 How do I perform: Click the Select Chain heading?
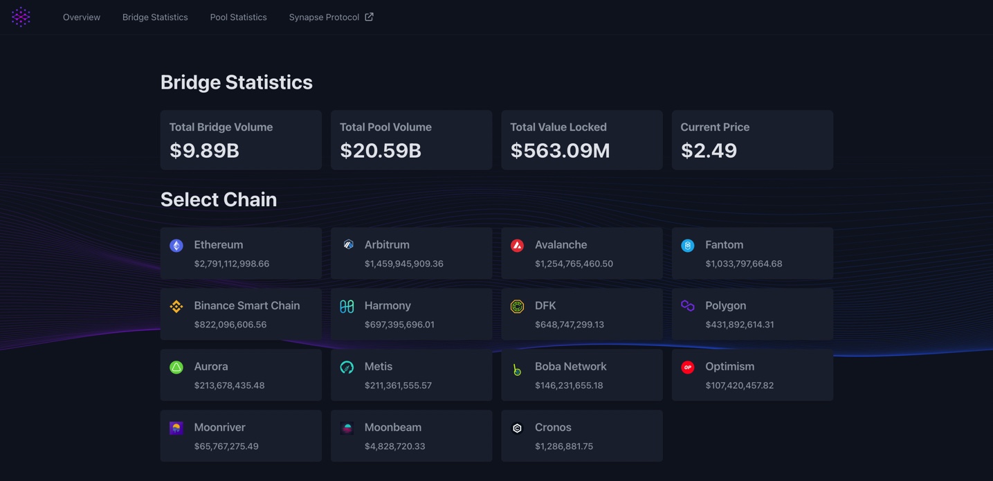(x=219, y=199)
